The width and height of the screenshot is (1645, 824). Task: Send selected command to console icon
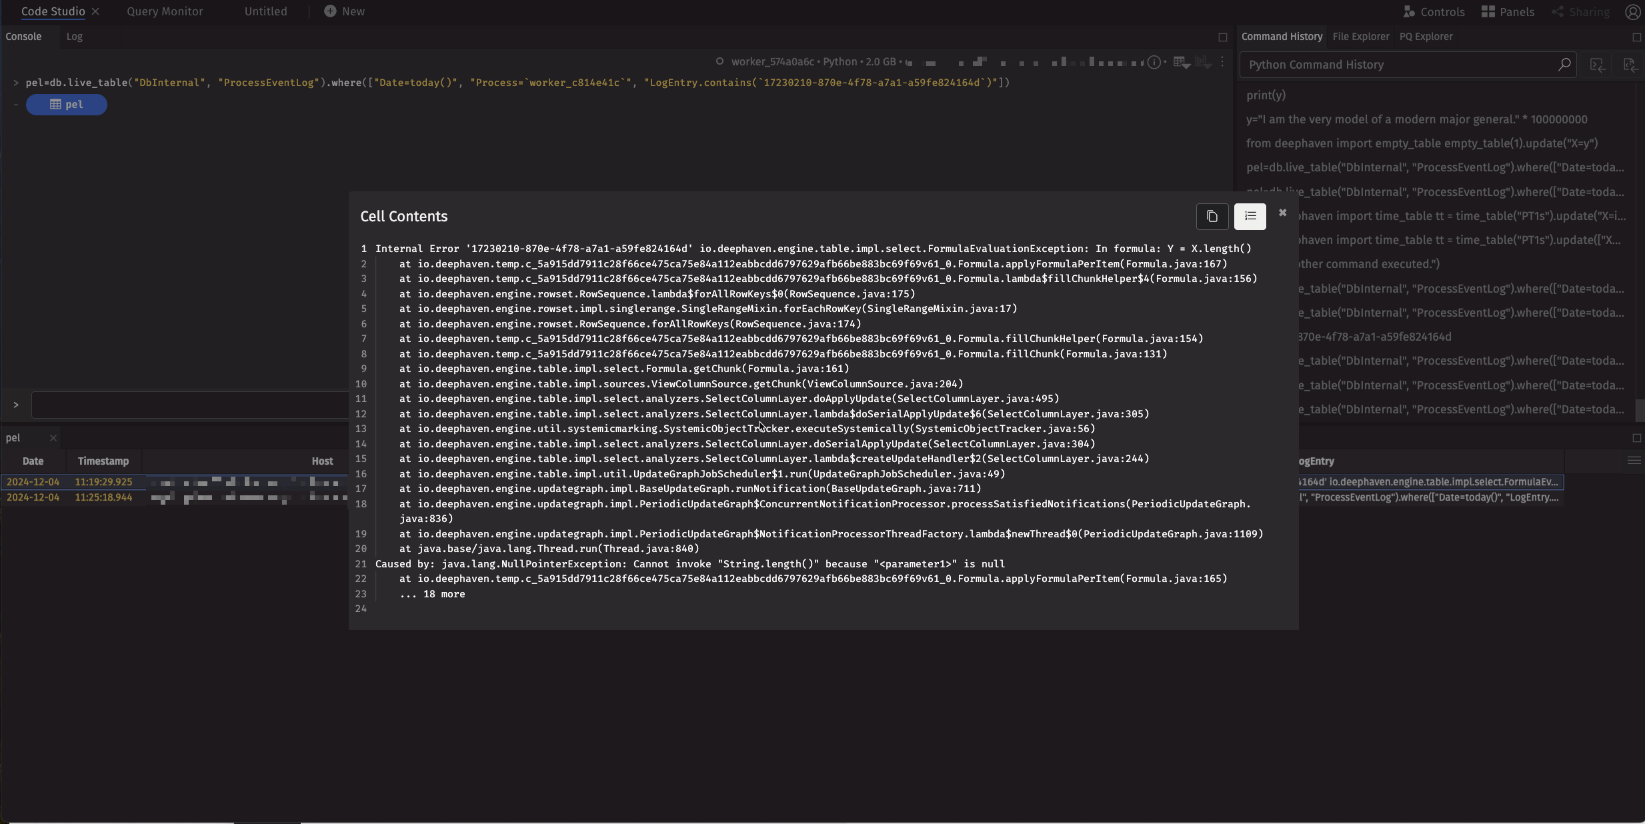[x=1597, y=65]
